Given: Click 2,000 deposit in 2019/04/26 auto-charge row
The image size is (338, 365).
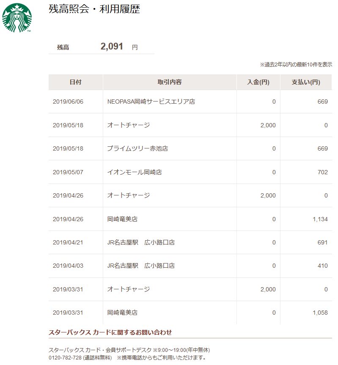Looking at the screenshot, I should 268,195.
